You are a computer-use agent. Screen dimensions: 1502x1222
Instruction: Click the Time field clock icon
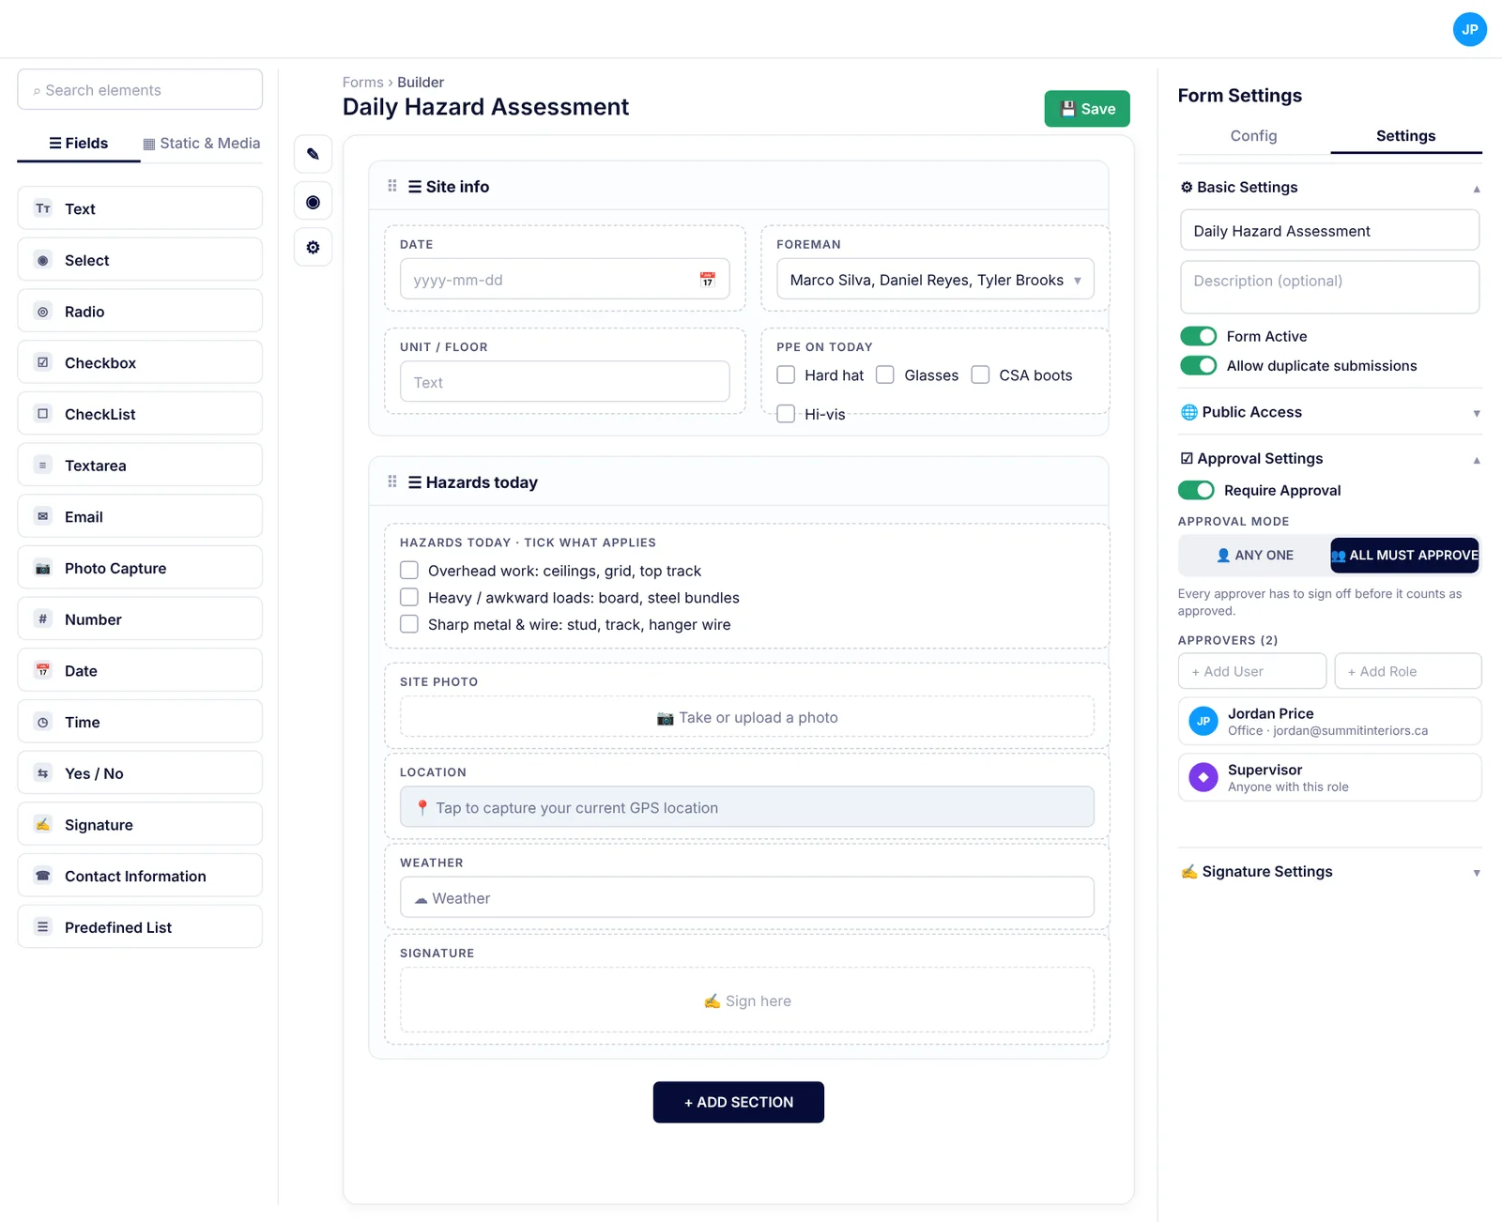[x=42, y=722]
